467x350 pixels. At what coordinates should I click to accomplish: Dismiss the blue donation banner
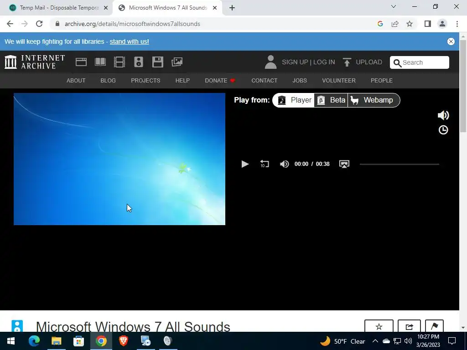coord(451,41)
